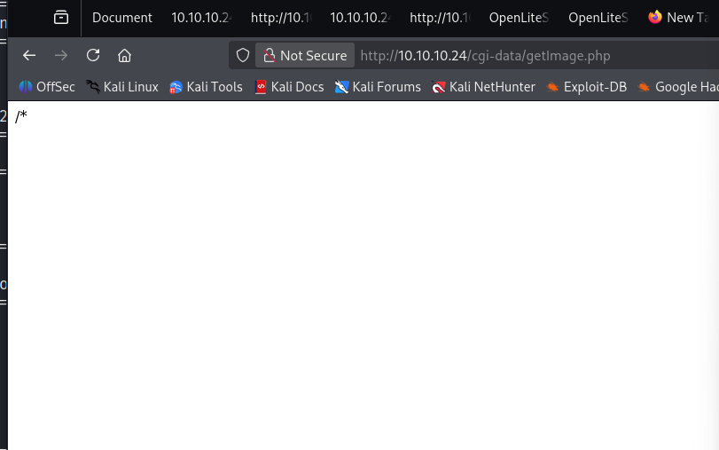Open the Kali NetHunter bookmark
The width and height of the screenshot is (719, 450).
pyautogui.click(x=483, y=87)
